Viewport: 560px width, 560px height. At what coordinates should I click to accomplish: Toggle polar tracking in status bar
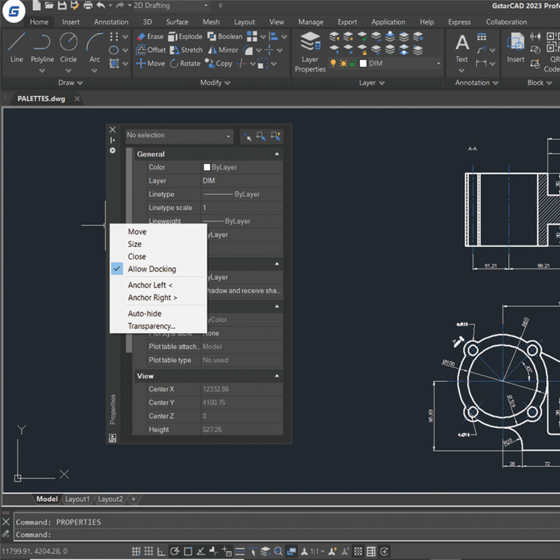click(175, 552)
